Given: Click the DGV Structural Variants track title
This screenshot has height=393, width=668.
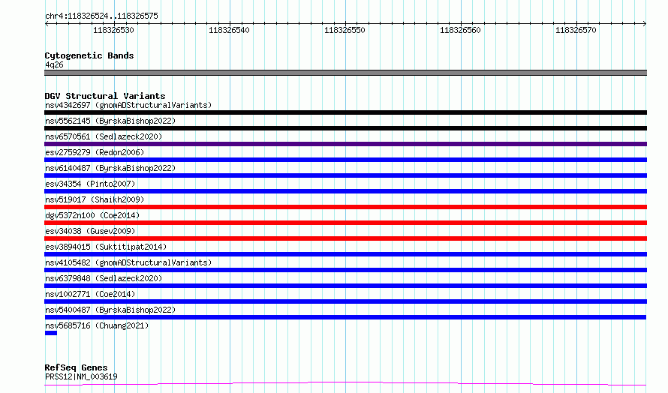Looking at the screenshot, I should 105,96.
